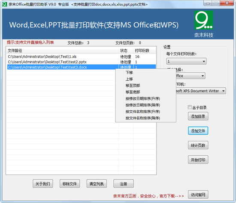236x203 pixels.
Task: Click the 添加文件 button
Action: pyautogui.click(x=198, y=131)
